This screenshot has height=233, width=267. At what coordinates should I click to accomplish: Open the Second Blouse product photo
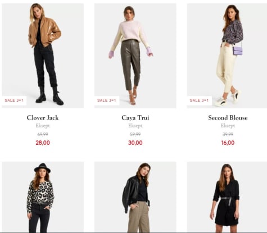[x=227, y=56]
